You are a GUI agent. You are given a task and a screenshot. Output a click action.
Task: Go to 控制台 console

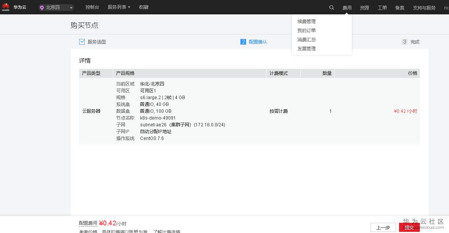click(x=92, y=7)
